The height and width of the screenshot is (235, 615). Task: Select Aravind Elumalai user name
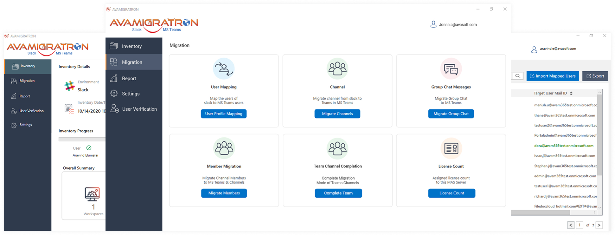[85, 155]
